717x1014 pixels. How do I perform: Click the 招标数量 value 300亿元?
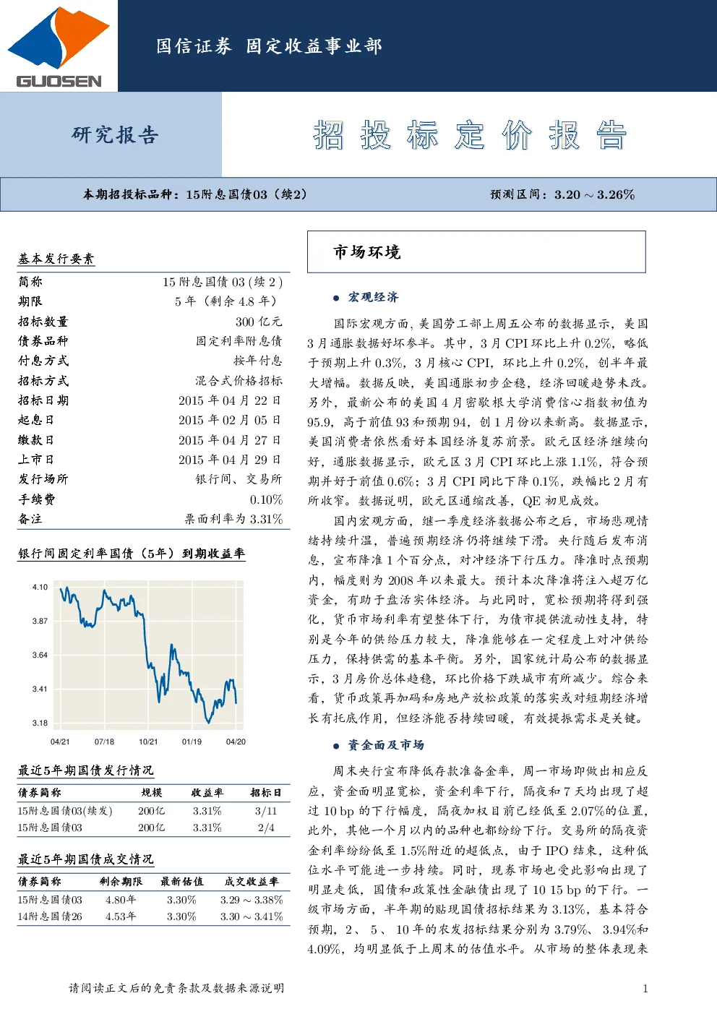(259, 322)
